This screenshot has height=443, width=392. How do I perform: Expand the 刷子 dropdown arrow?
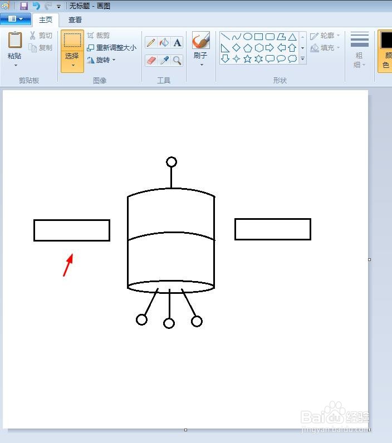click(x=202, y=65)
